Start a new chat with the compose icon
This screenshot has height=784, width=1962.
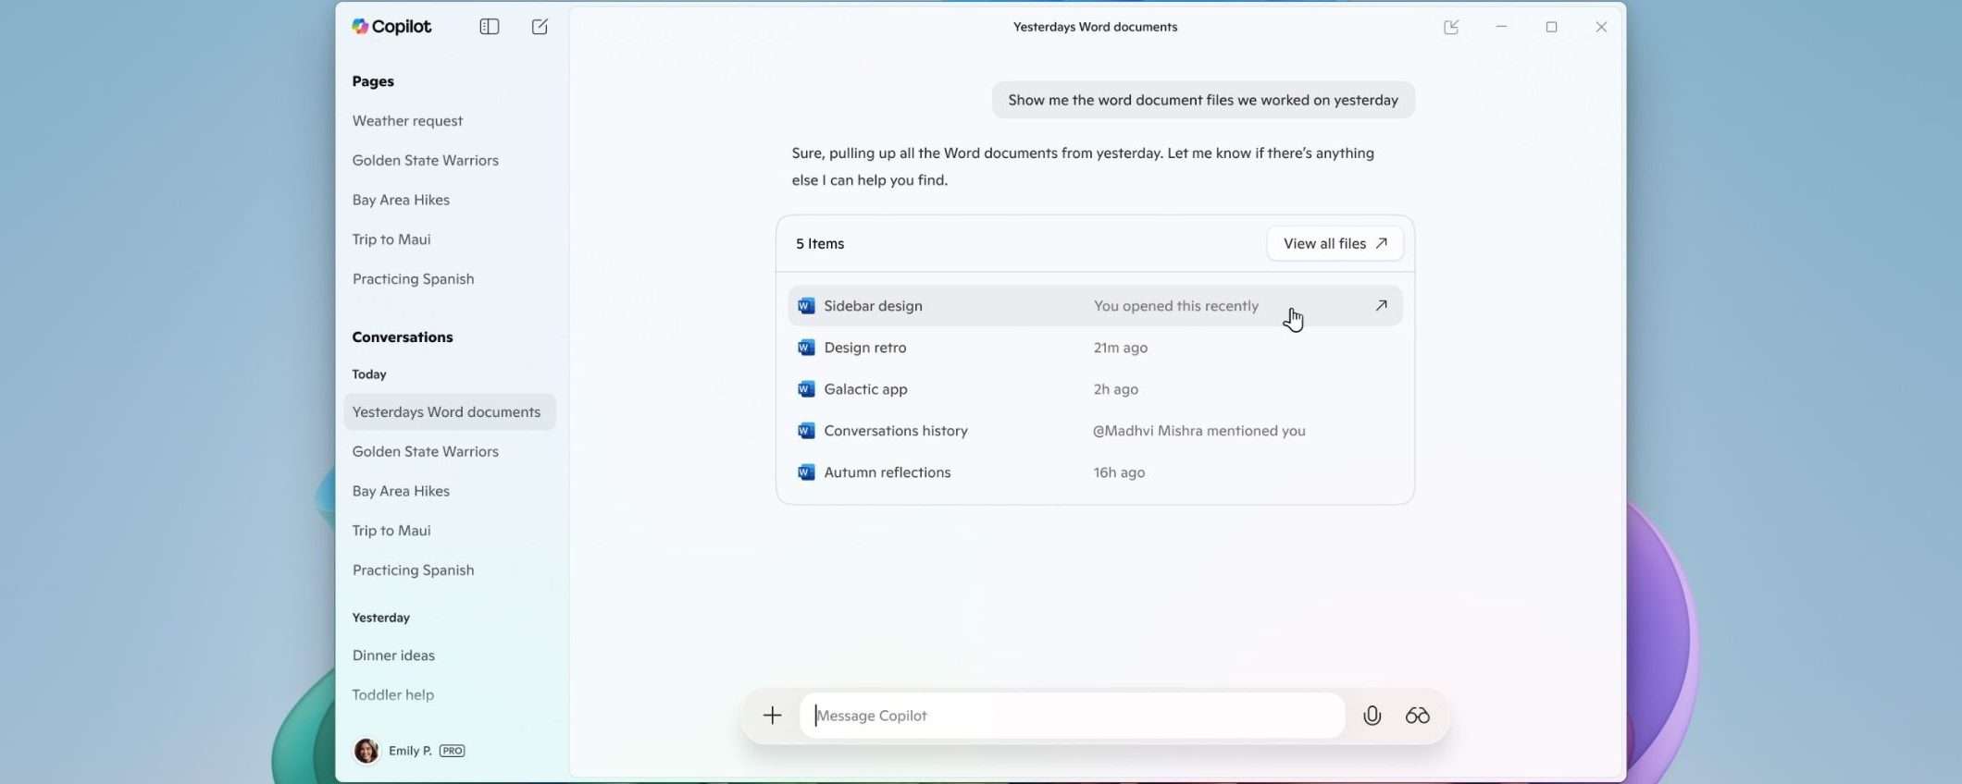click(x=540, y=27)
